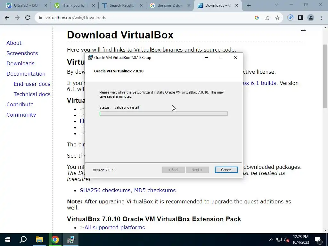Screen dimensions: 328x246
Task: Open Chrome three-dot menu
Action: pyautogui.click(x=321, y=18)
